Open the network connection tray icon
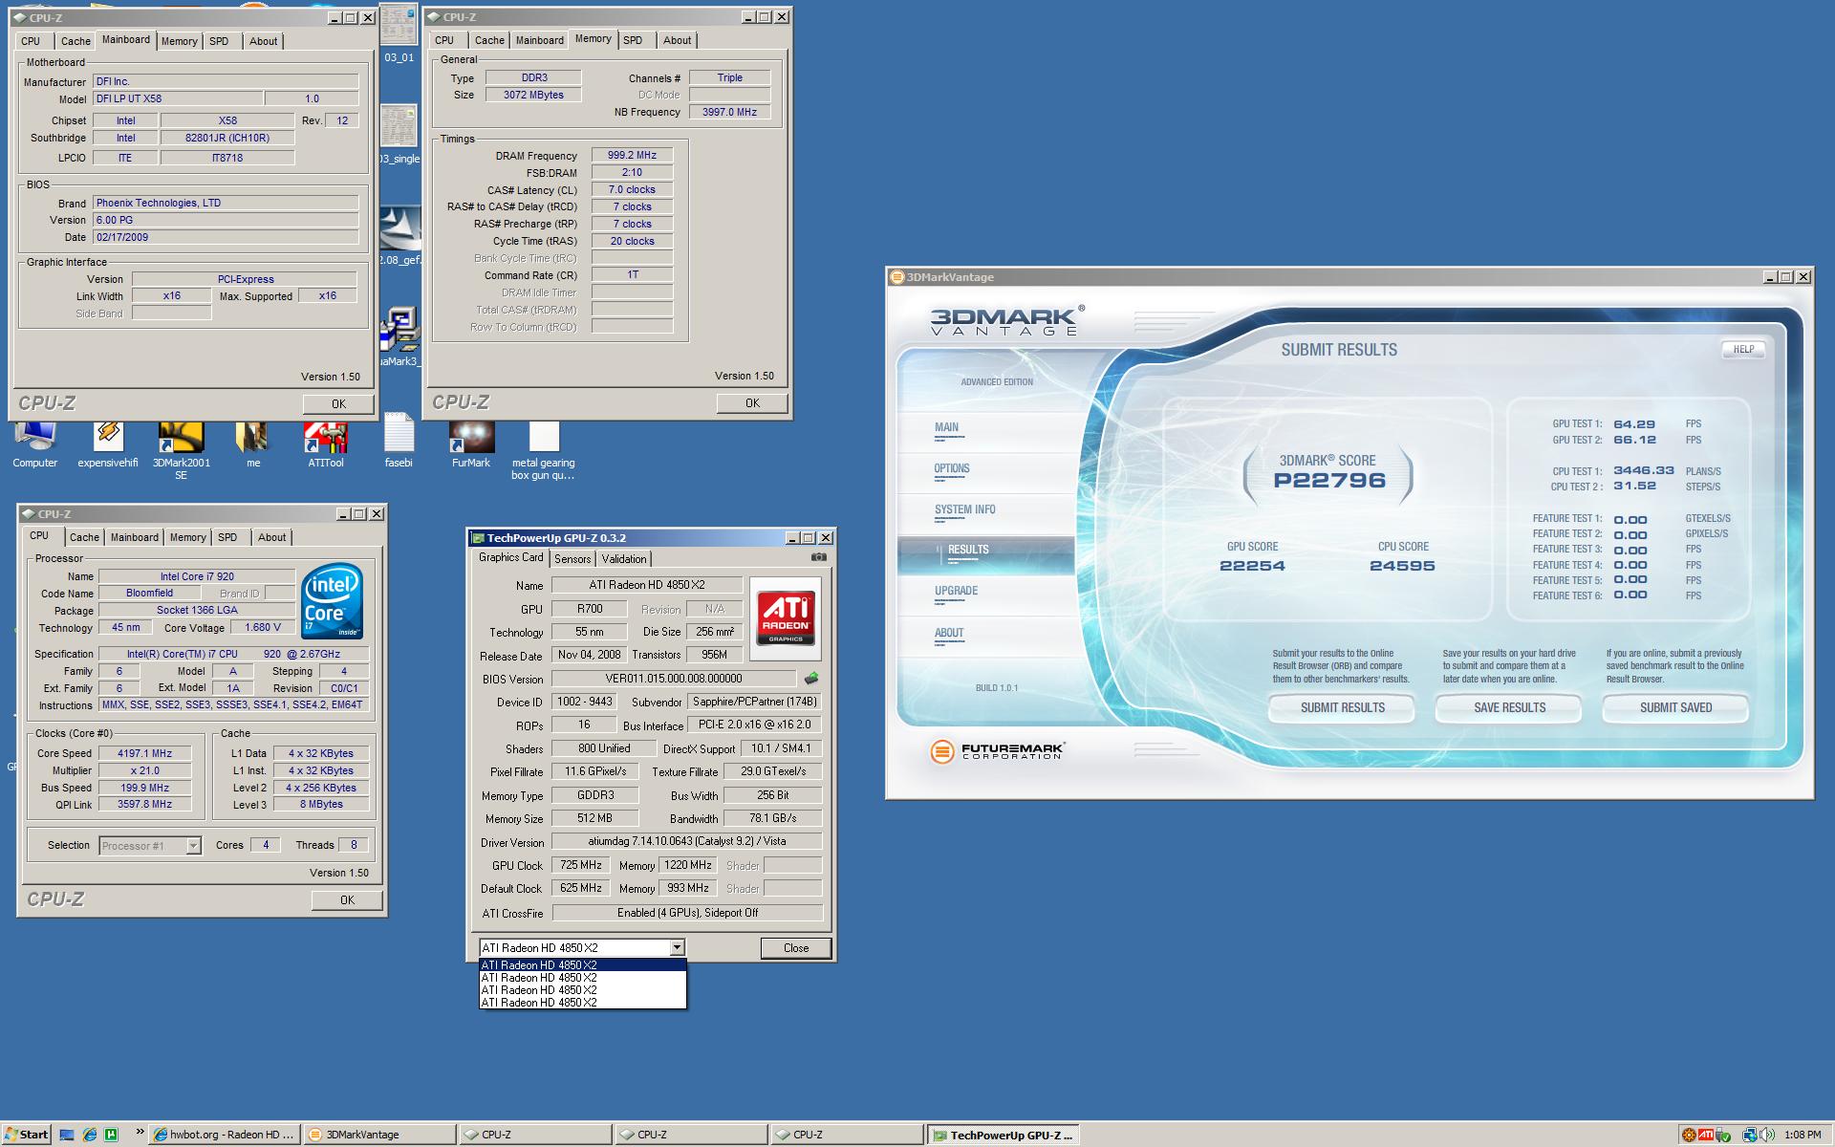The height and width of the screenshot is (1147, 1835). coord(1750,1135)
